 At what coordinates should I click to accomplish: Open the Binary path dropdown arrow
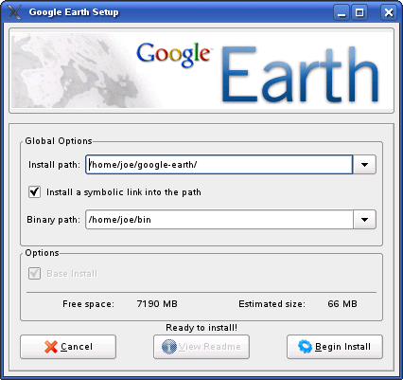pos(364,220)
